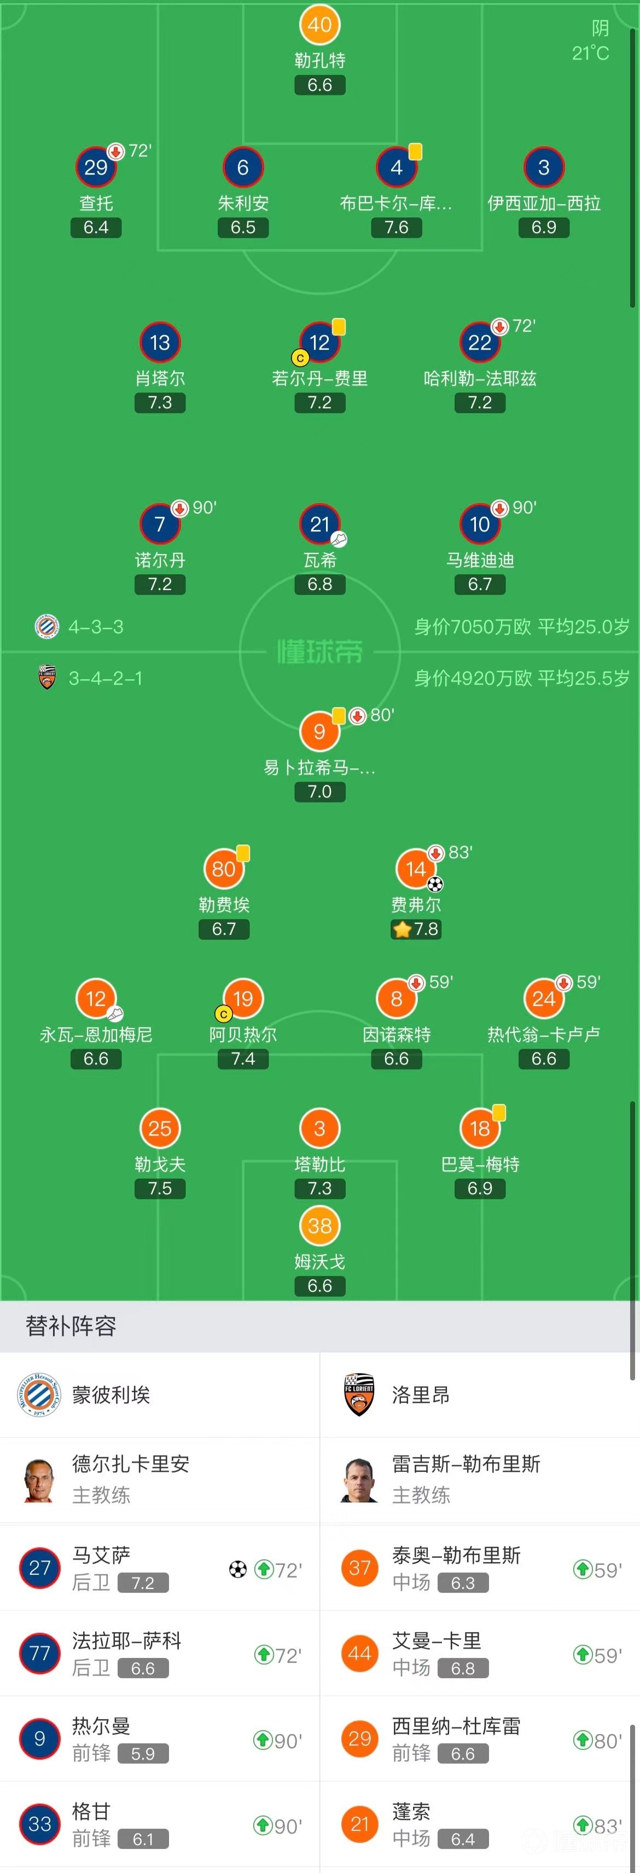Tap the number 80 勒费埃 jersey icon
The height and width of the screenshot is (1873, 640).
click(224, 869)
